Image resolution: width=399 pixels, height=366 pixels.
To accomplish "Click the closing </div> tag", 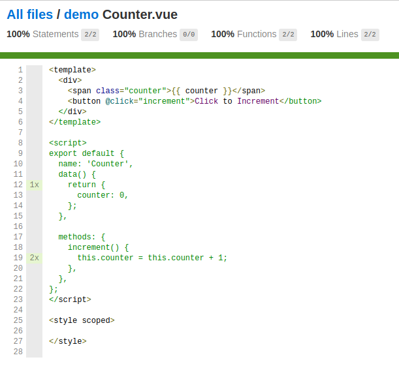I will click(x=72, y=112).
